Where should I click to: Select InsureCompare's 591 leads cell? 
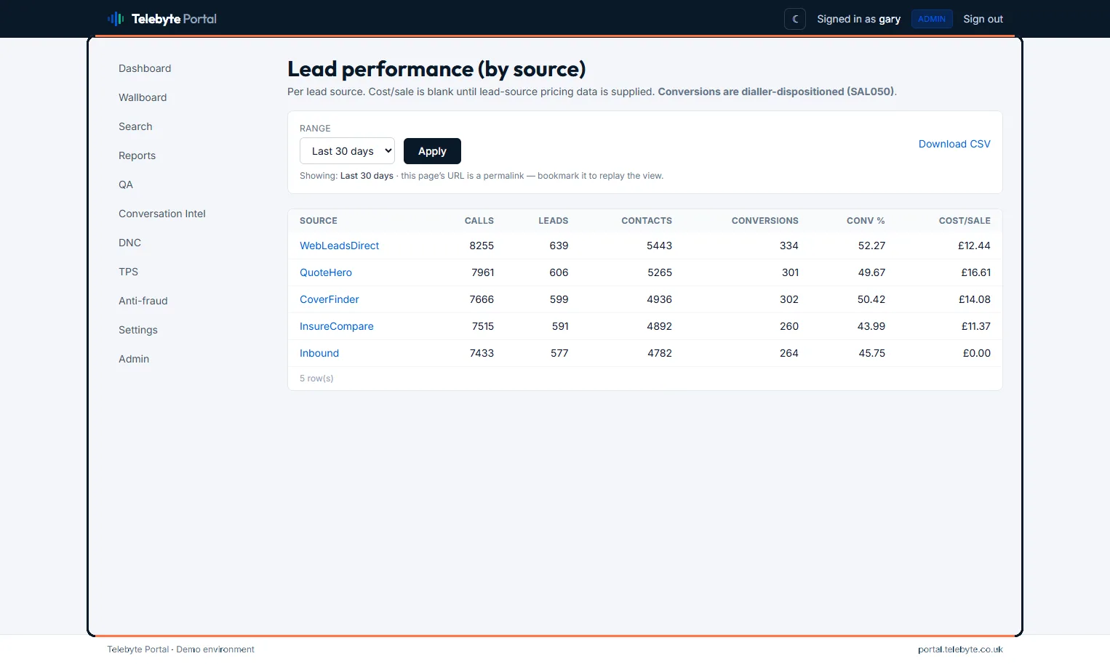tap(560, 326)
